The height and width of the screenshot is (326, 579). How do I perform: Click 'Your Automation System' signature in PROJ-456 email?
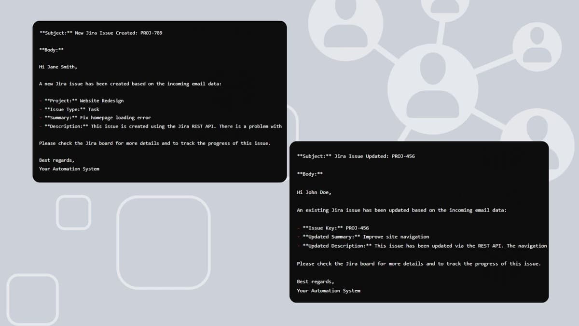329,290
